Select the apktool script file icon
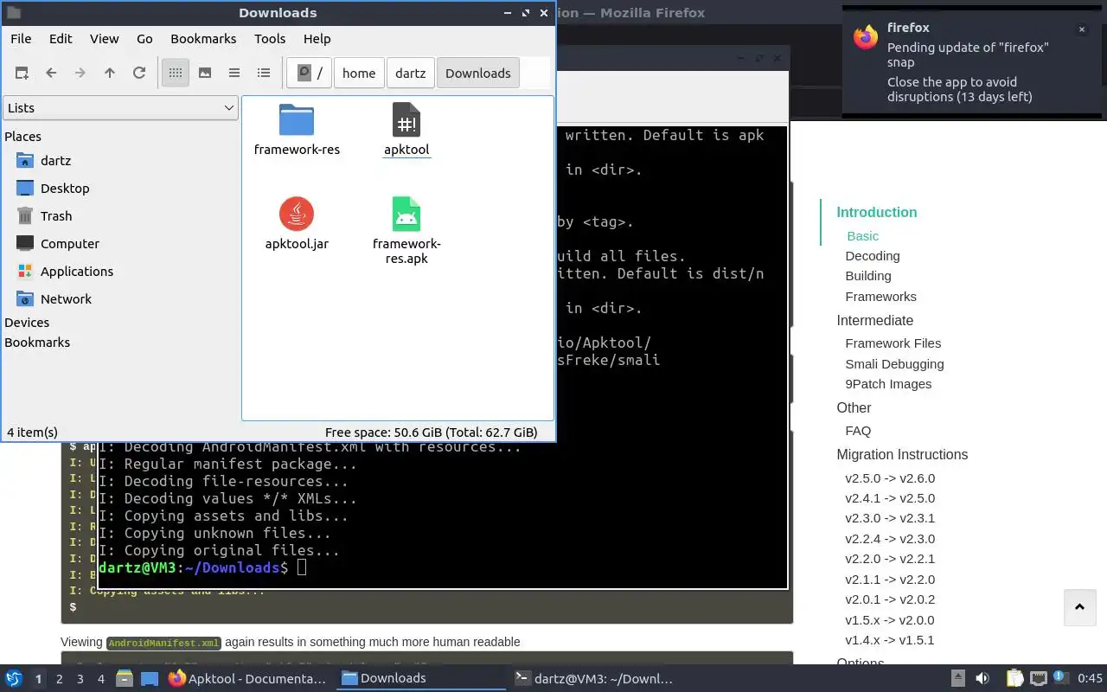Image resolution: width=1107 pixels, height=692 pixels. pyautogui.click(x=406, y=120)
